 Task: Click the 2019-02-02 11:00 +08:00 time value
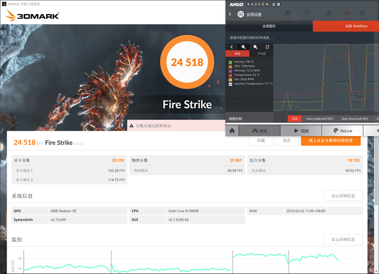306,211
